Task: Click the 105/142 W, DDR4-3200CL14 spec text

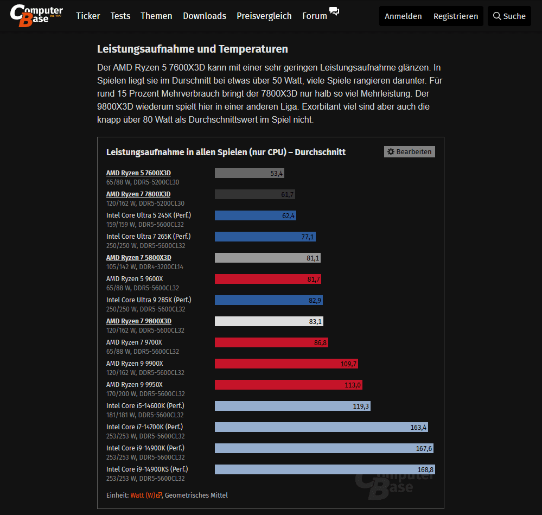Action: click(144, 267)
